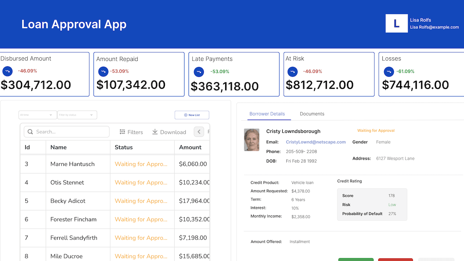Open the Filter by status dropdown
Image resolution: width=464 pixels, height=261 pixels.
(x=77, y=115)
